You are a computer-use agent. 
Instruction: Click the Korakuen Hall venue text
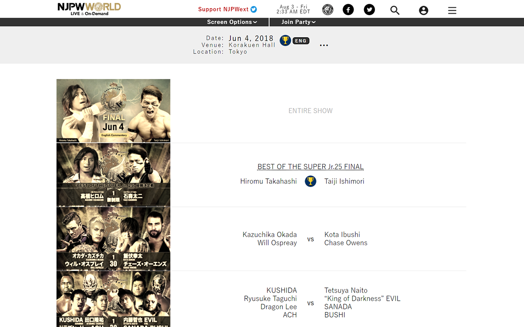(252, 45)
